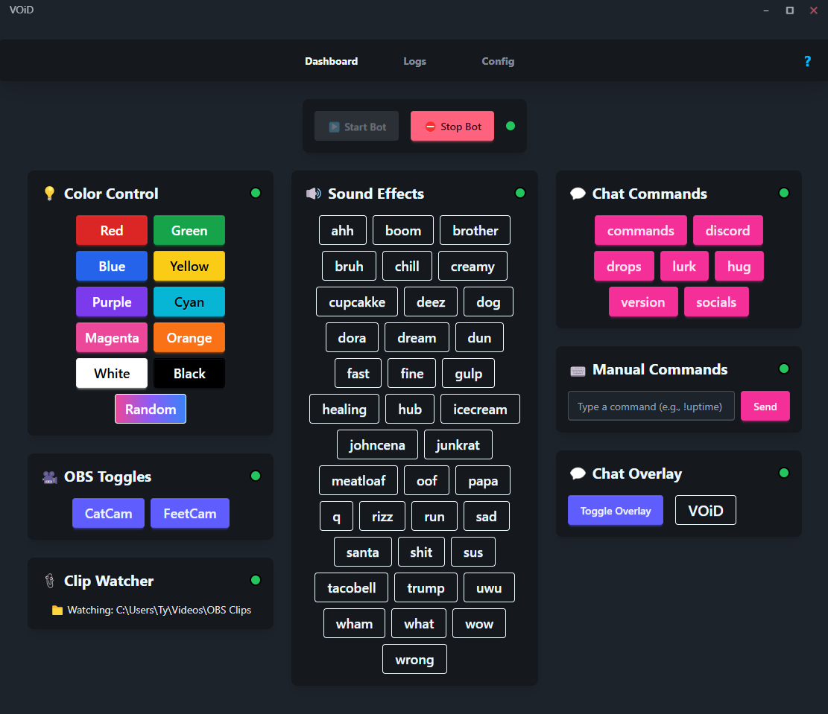The image size is (828, 714).
Task: Pick the Cyan color button
Action: [189, 302]
